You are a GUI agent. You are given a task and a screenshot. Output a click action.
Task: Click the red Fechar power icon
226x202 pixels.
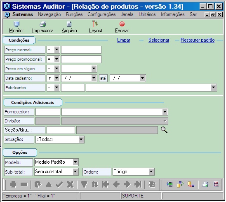(122, 24)
